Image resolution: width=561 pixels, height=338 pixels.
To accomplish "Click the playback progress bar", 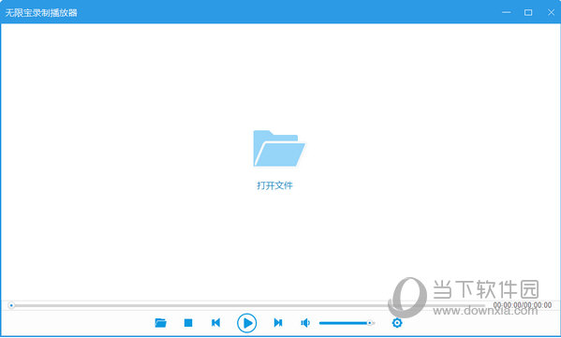I will (x=247, y=306).
